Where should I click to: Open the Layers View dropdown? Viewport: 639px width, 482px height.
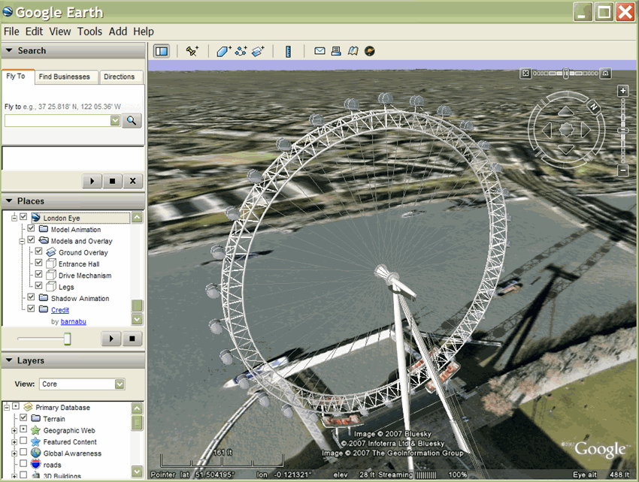click(x=120, y=384)
